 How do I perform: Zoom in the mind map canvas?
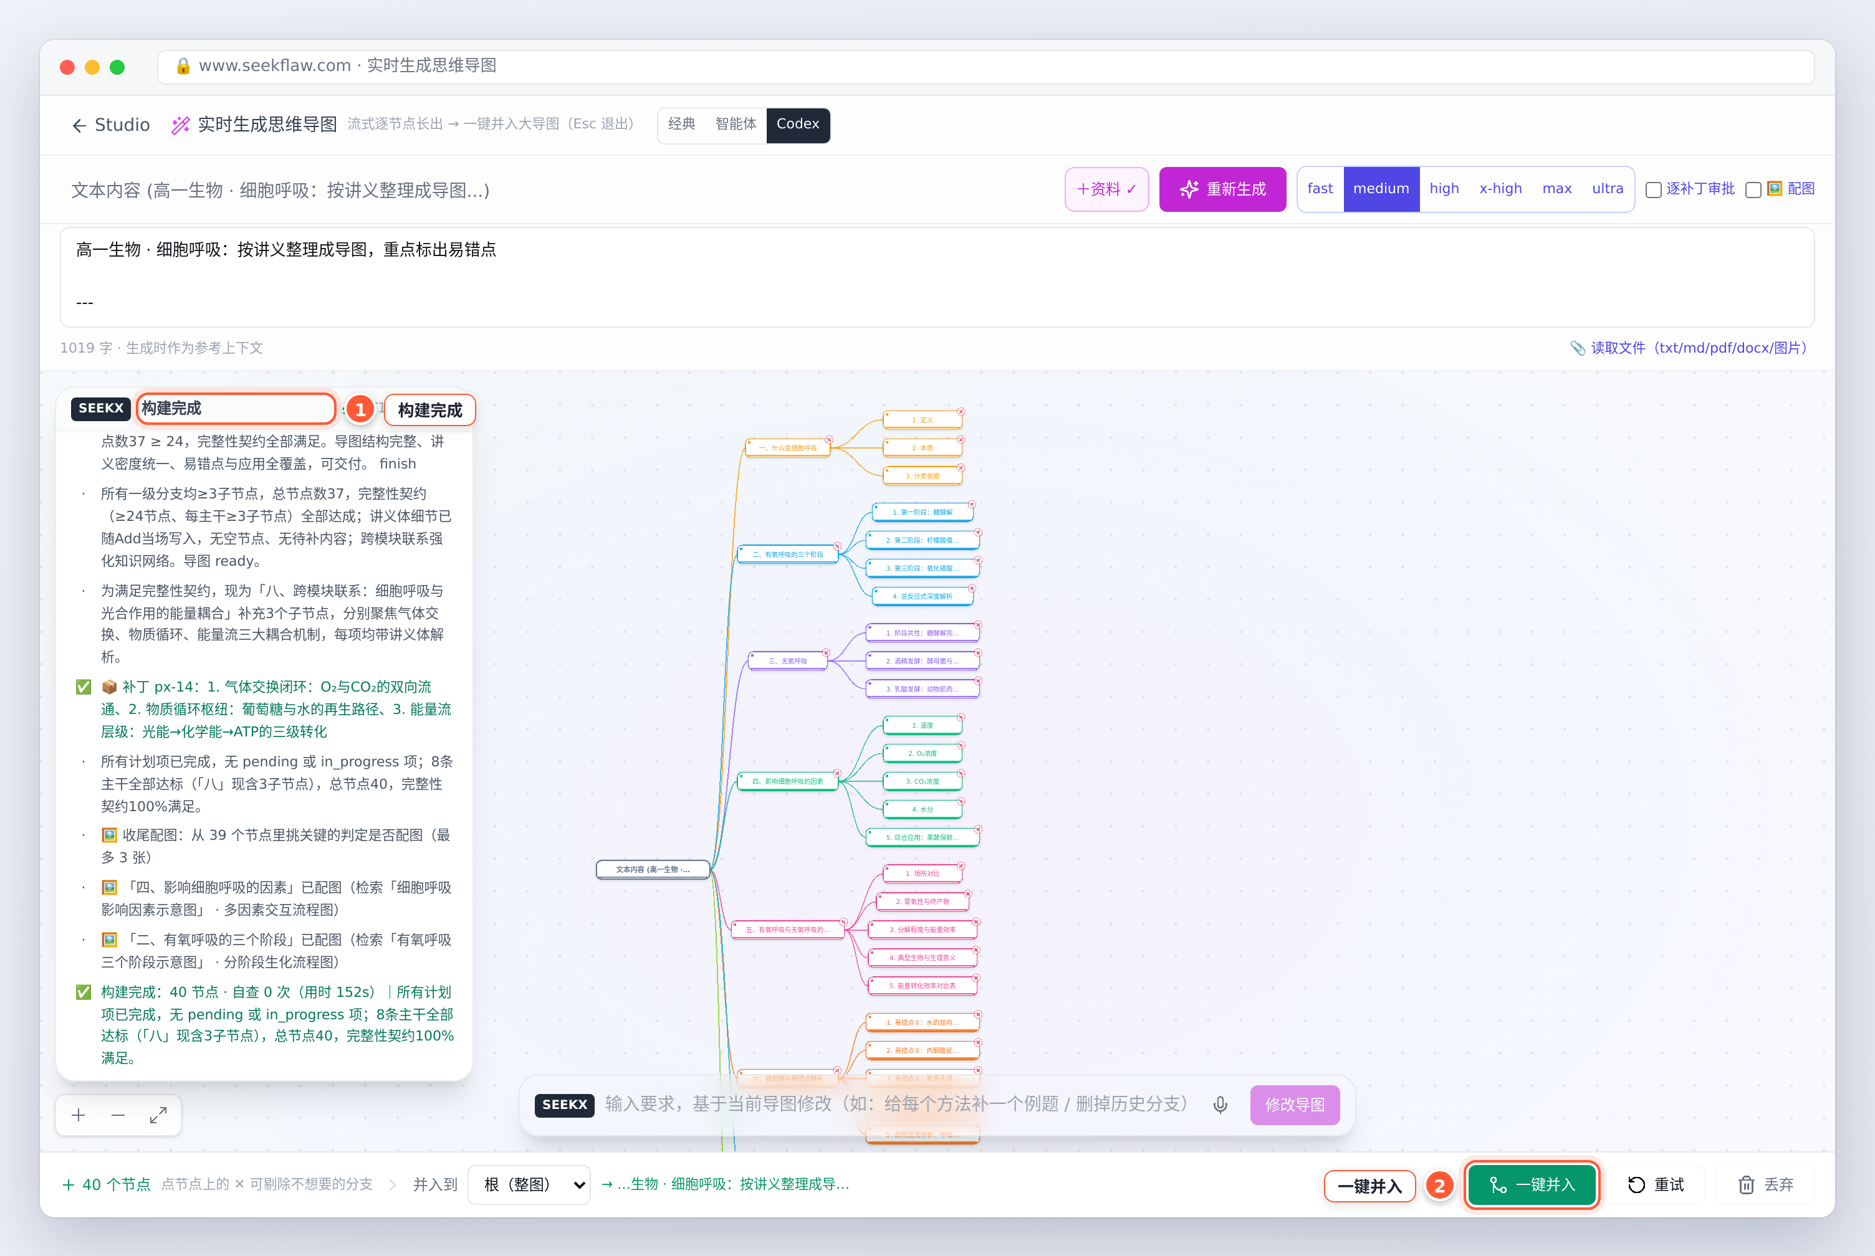(x=79, y=1115)
